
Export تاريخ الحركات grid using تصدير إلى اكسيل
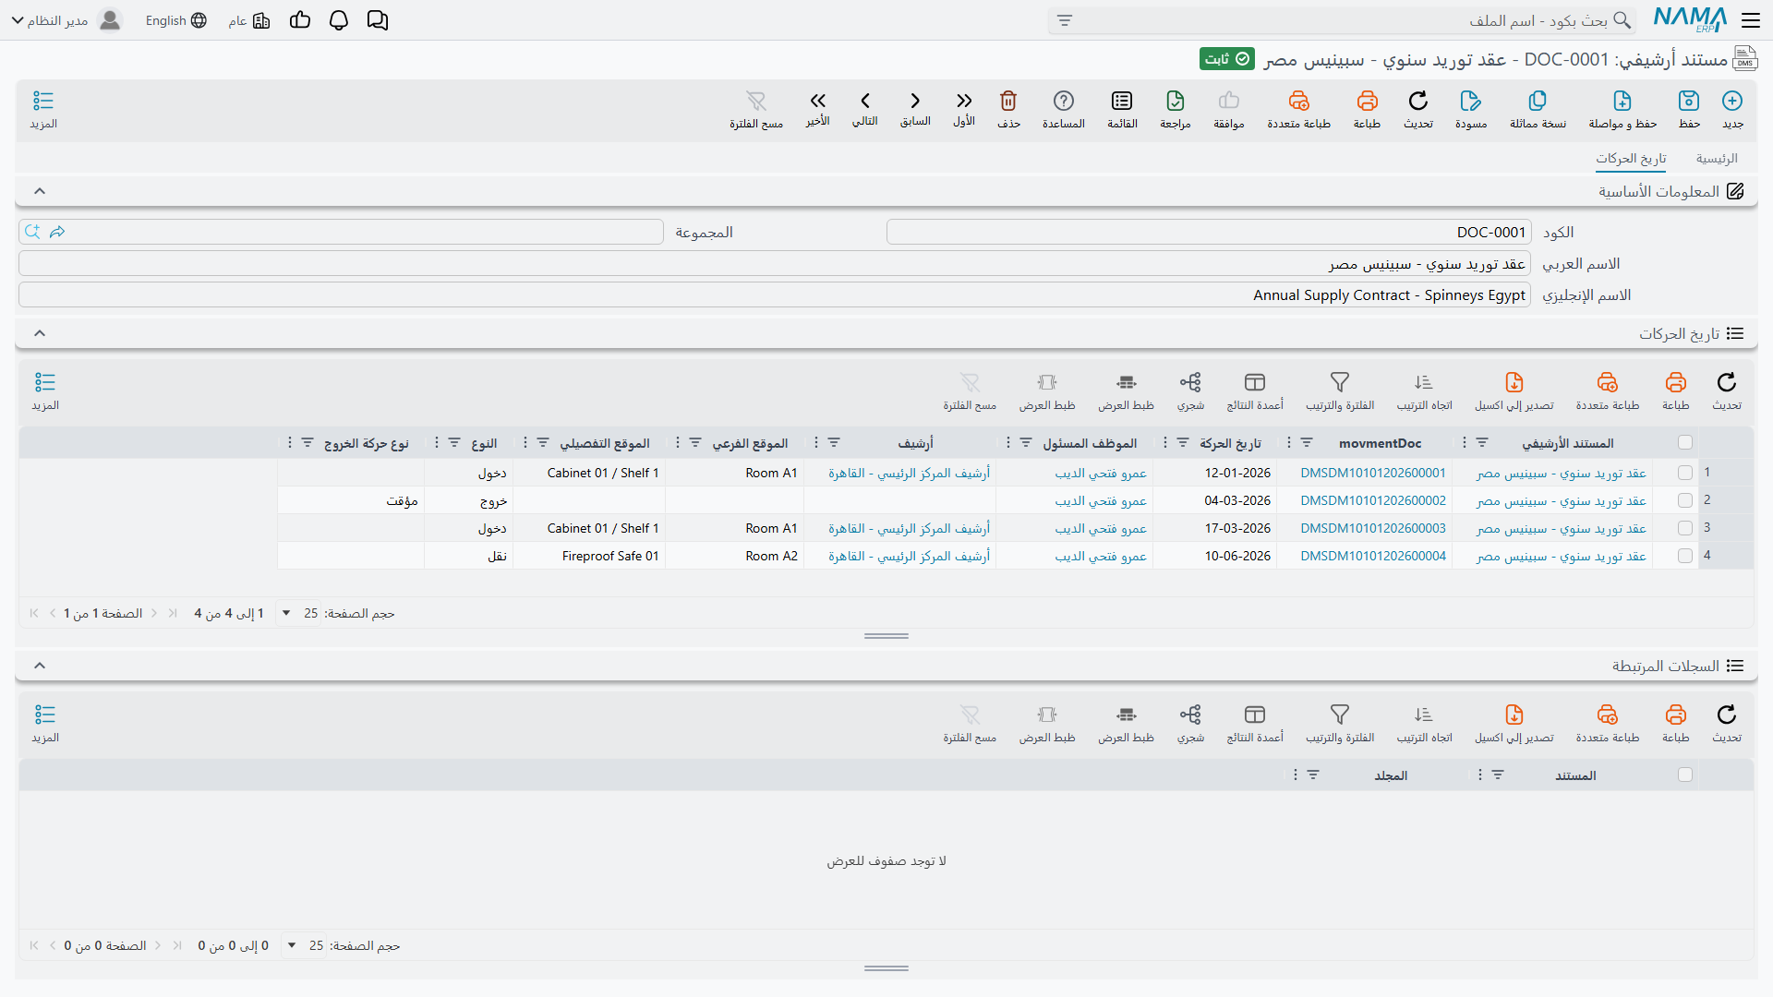click(1514, 391)
